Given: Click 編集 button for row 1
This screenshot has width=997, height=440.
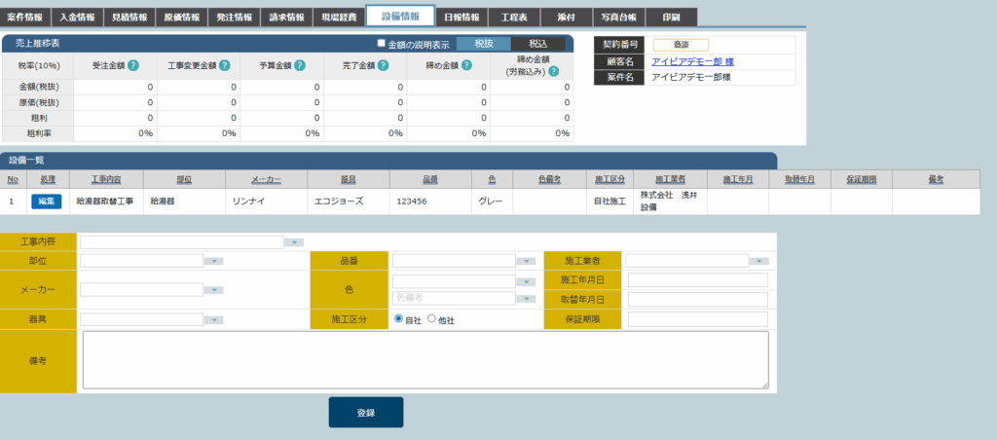Looking at the screenshot, I should click(47, 201).
